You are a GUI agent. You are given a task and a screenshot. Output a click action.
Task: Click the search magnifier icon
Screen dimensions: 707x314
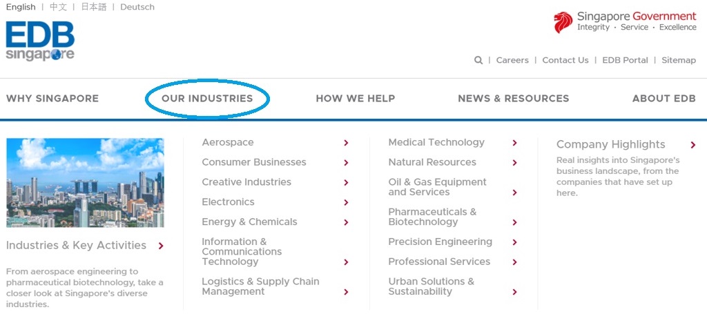coord(478,60)
